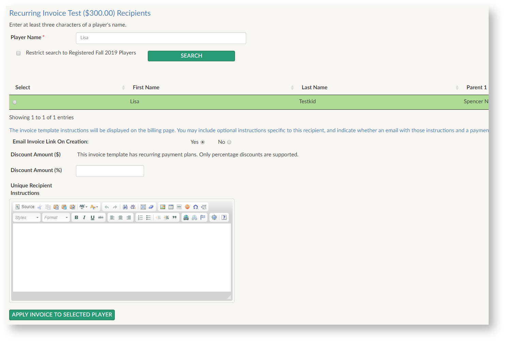Screen dimensions: 505x341
Task: Select the radio button for Lisa Testkid
Action: point(15,102)
